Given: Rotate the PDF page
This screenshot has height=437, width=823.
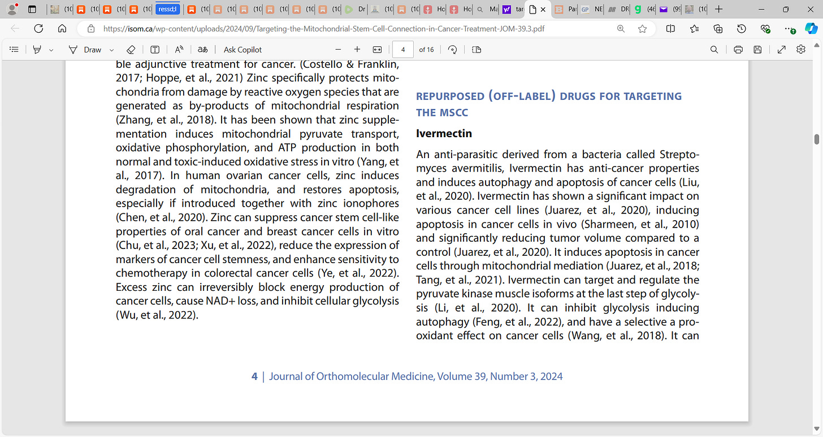Looking at the screenshot, I should click(452, 50).
